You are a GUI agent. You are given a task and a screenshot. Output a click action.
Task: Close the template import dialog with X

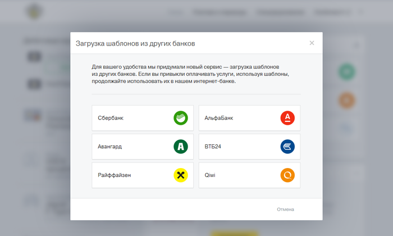(312, 43)
